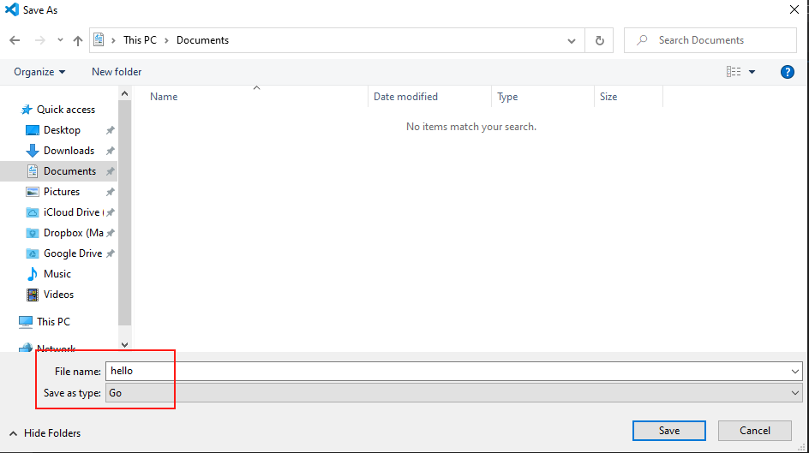
Task: Open Dropbox folder in sidebar
Action: pyautogui.click(x=73, y=233)
